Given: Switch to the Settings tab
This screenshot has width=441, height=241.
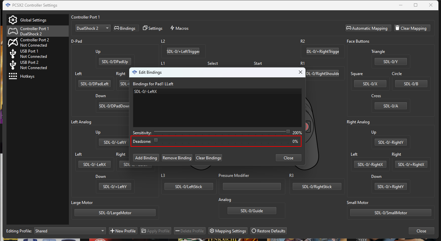Looking at the screenshot, I should pyautogui.click(x=152, y=28).
